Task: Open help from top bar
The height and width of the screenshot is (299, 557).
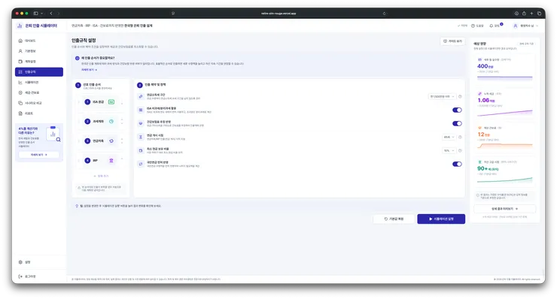Action: click(x=477, y=26)
